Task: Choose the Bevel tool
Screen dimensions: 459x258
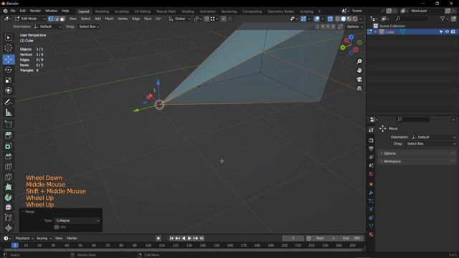Action: coord(8,156)
